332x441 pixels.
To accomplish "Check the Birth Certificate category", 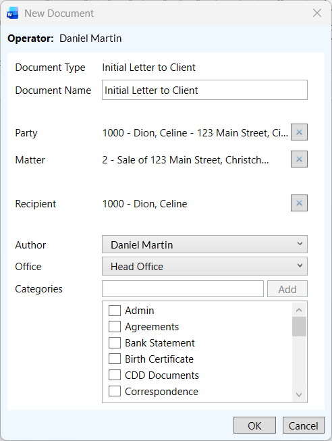I will pos(115,359).
